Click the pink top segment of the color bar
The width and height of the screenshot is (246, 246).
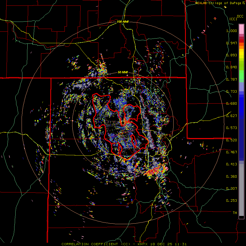pos(241,29)
